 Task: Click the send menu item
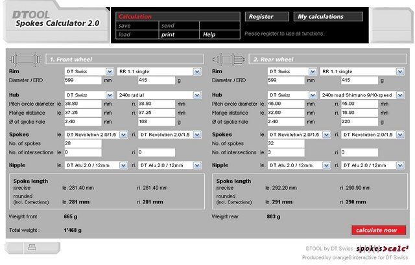pyautogui.click(x=179, y=26)
